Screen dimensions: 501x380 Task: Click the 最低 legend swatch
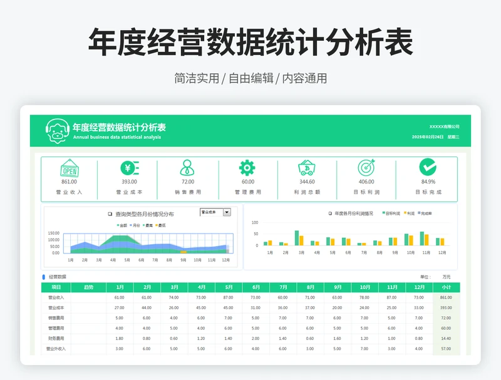(x=157, y=225)
